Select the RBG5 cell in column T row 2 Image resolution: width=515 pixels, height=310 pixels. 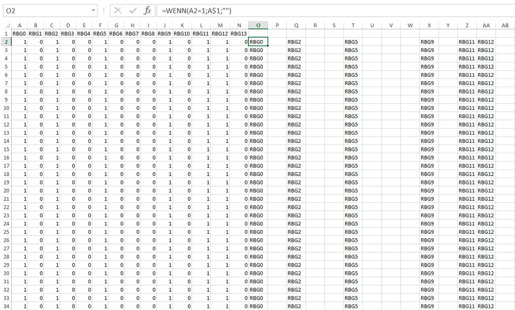point(353,42)
